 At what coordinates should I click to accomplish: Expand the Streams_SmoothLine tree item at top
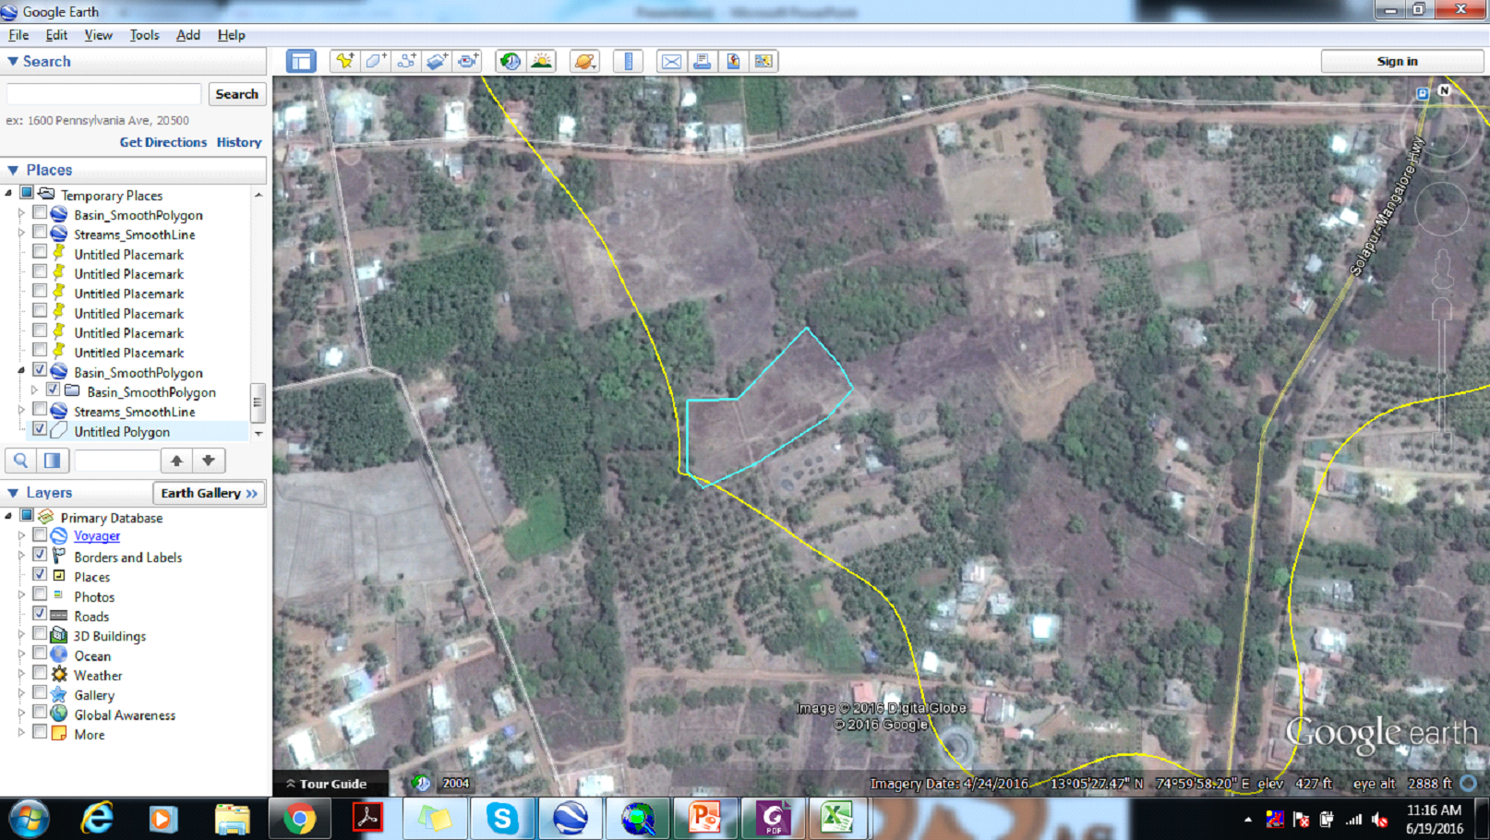22,234
